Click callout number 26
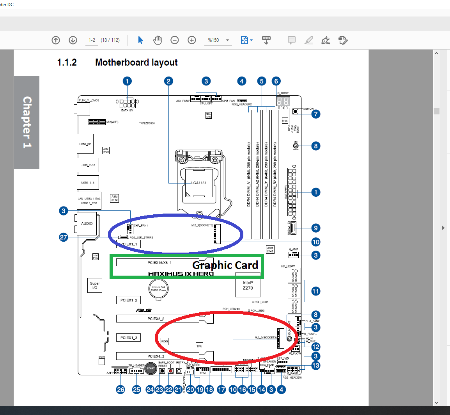Viewport: 450px width, 415px height. 120,390
